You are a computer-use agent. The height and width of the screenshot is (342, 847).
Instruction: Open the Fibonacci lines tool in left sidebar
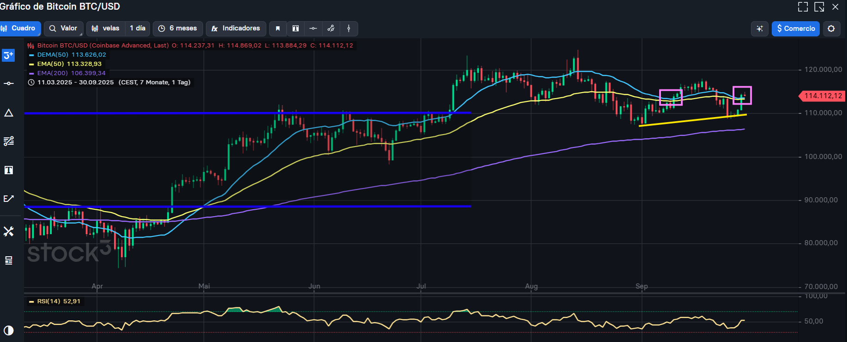pos(9,141)
